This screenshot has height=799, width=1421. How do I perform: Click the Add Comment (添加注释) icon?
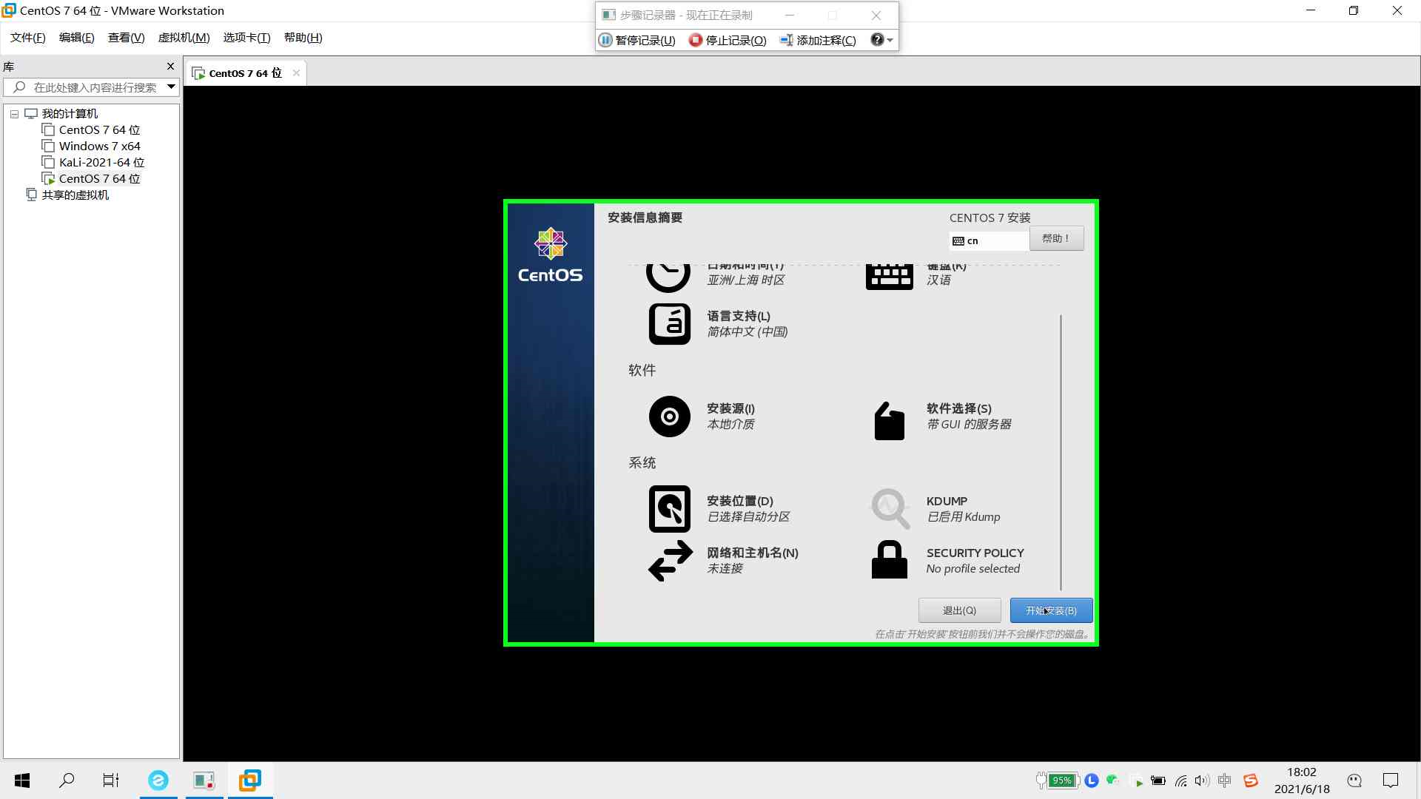point(787,40)
